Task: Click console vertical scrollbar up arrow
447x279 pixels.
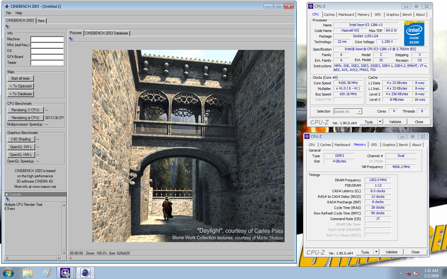Action: pyautogui.click(x=64, y=205)
